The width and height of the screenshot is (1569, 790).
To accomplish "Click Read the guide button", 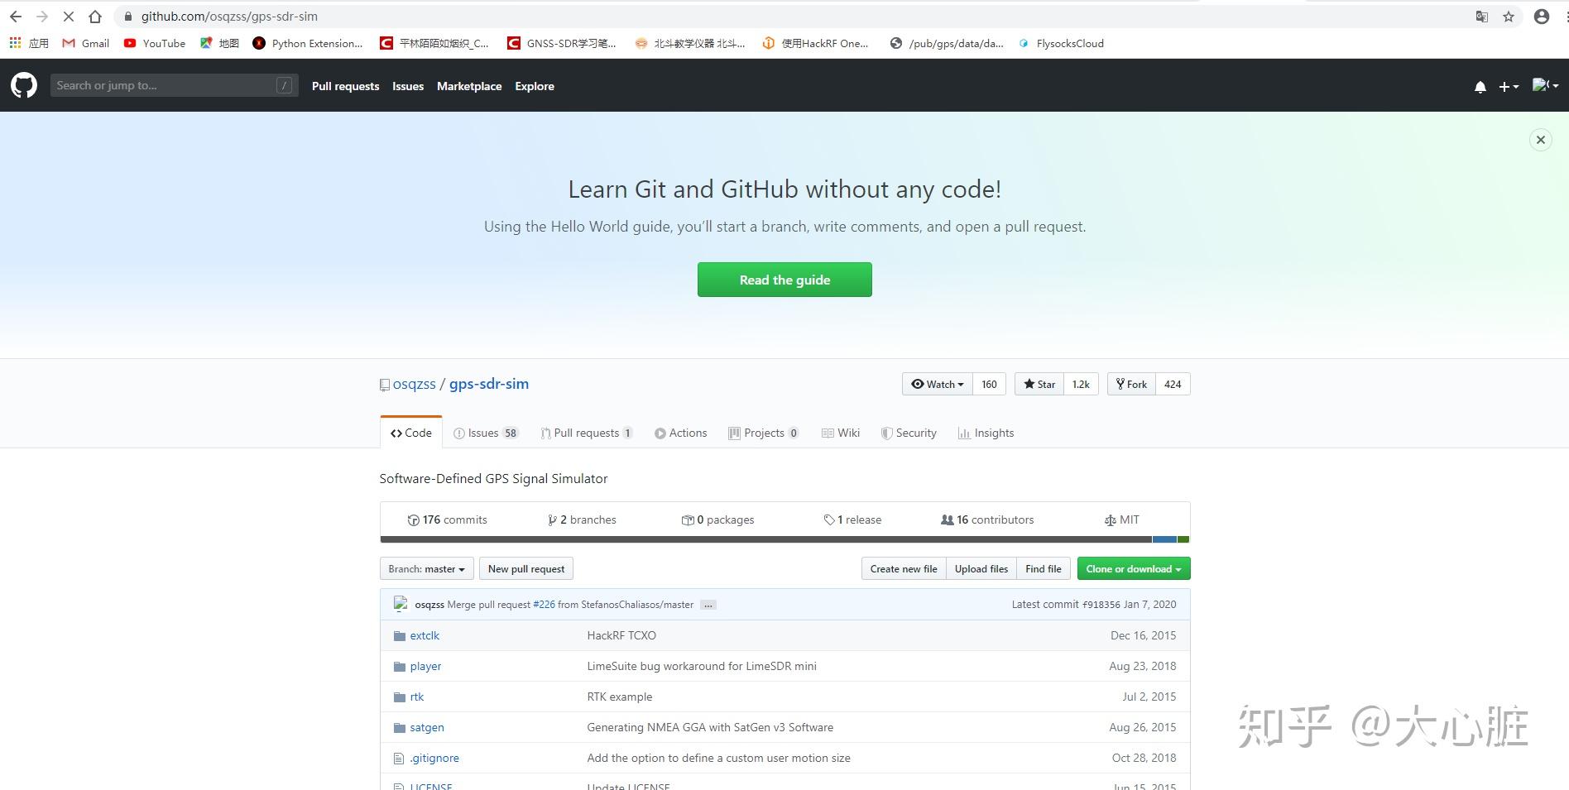I will [784, 280].
